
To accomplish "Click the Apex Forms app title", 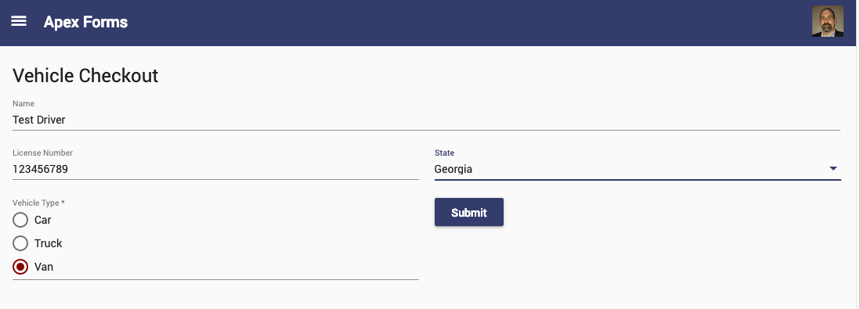I will (85, 22).
